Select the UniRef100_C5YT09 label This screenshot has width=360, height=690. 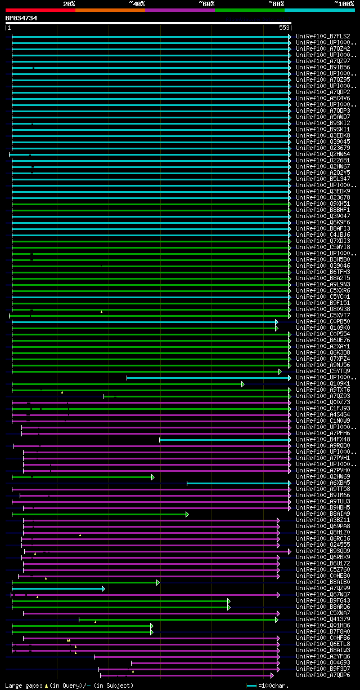click(323, 371)
